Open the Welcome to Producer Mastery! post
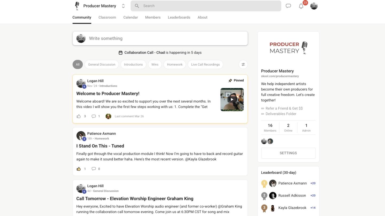 pos(108,94)
